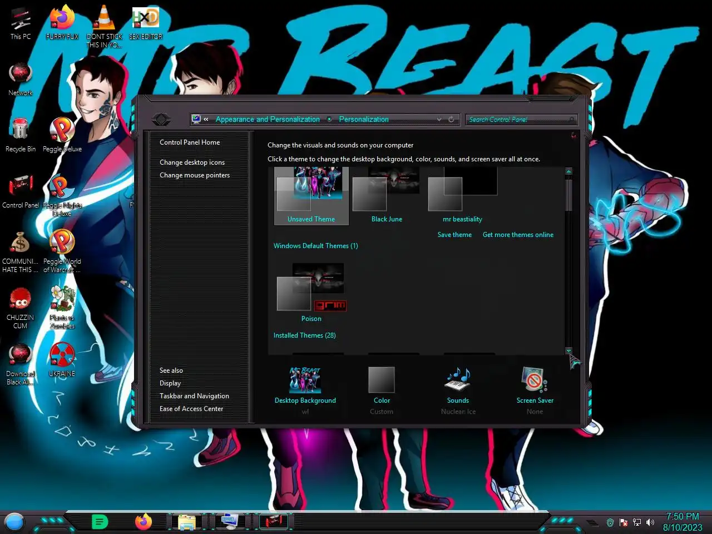Screen dimensions: 712x534
Task: Apply the Poison theme
Action: [311, 293]
